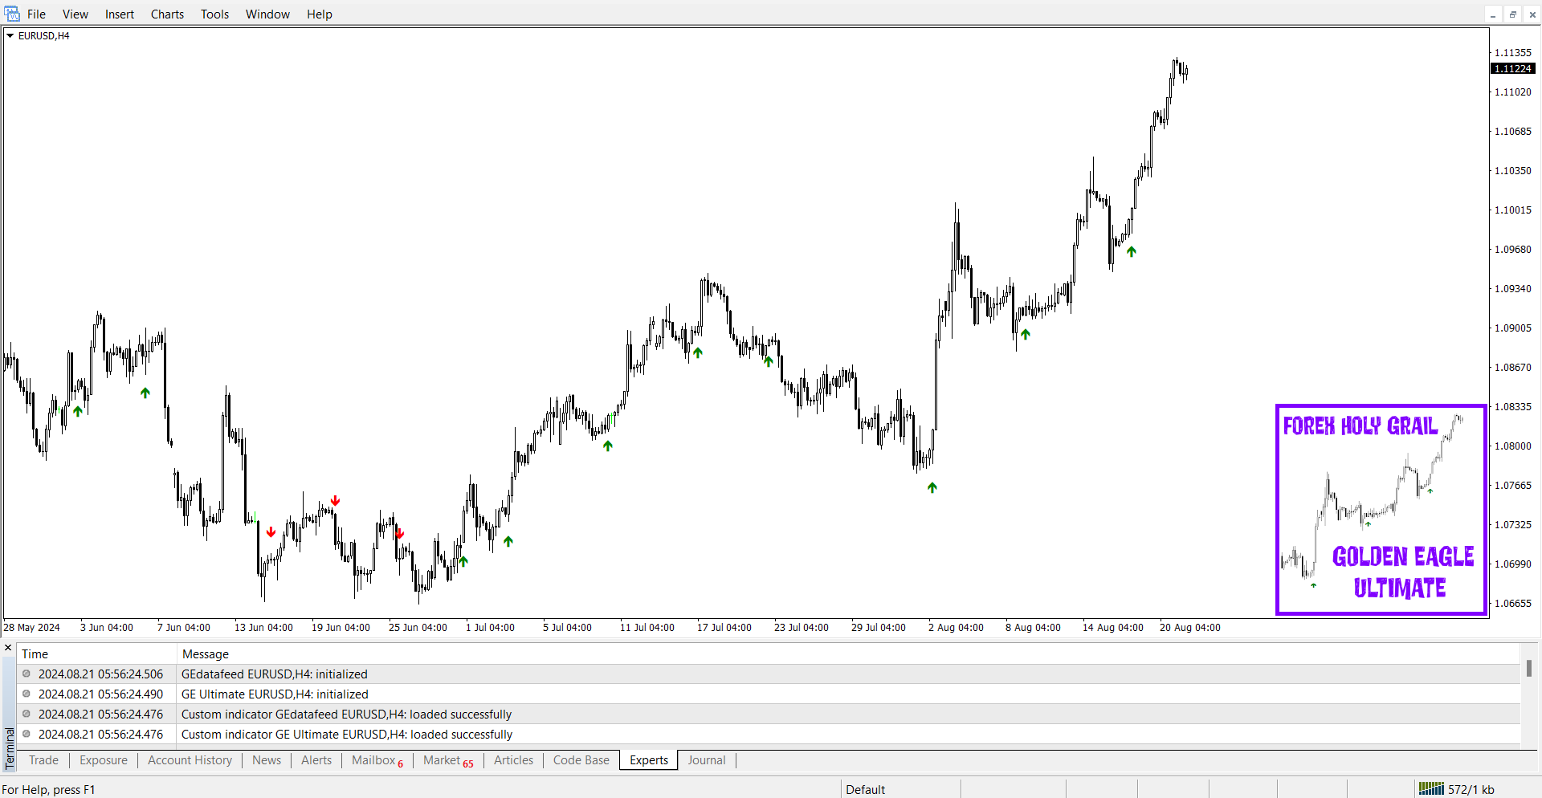This screenshot has width=1542, height=798.
Task: Switch to the Account History tab
Action: [190, 760]
